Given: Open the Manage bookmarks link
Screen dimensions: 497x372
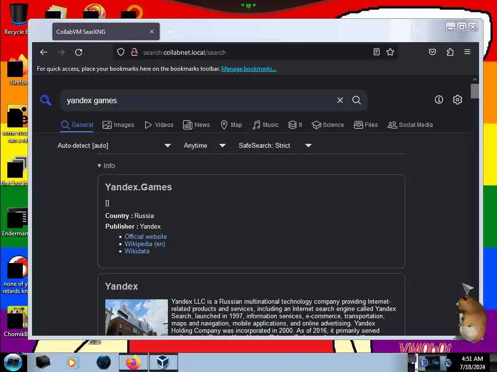Looking at the screenshot, I should pyautogui.click(x=249, y=69).
